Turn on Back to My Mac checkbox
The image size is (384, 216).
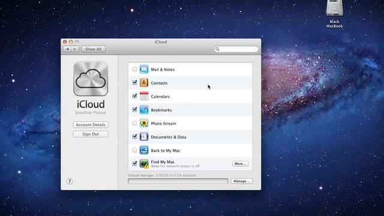[x=134, y=150]
